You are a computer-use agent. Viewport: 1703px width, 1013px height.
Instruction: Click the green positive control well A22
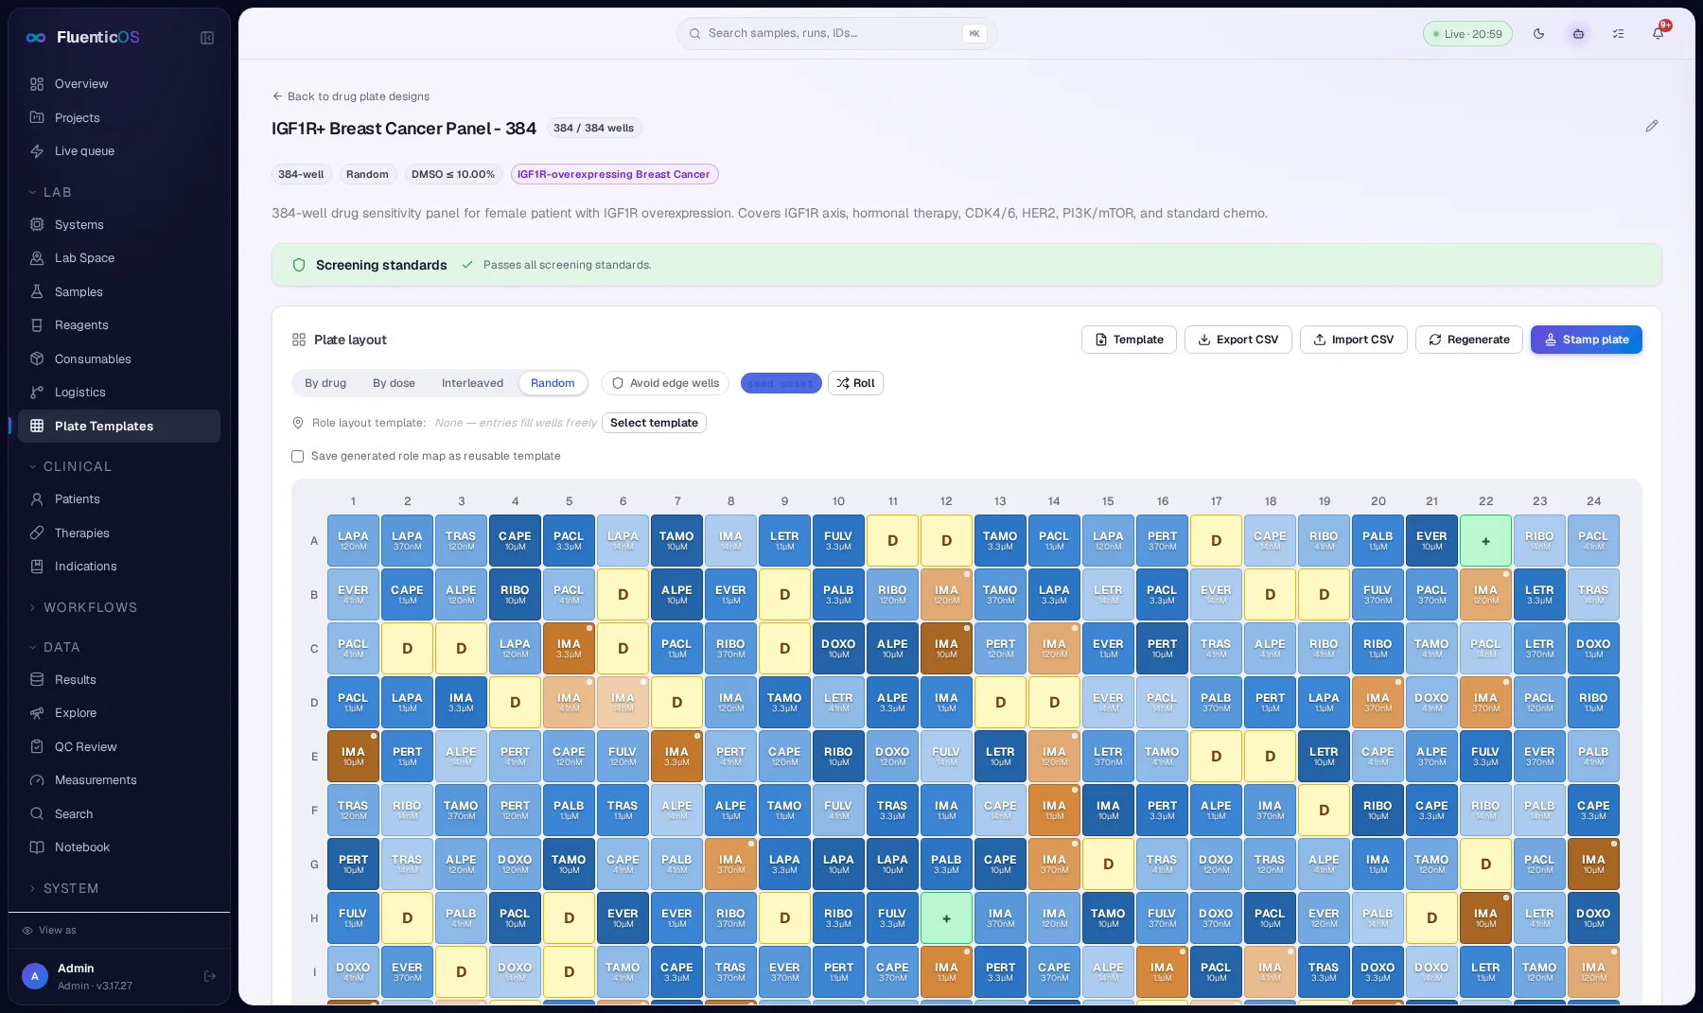[1485, 541]
